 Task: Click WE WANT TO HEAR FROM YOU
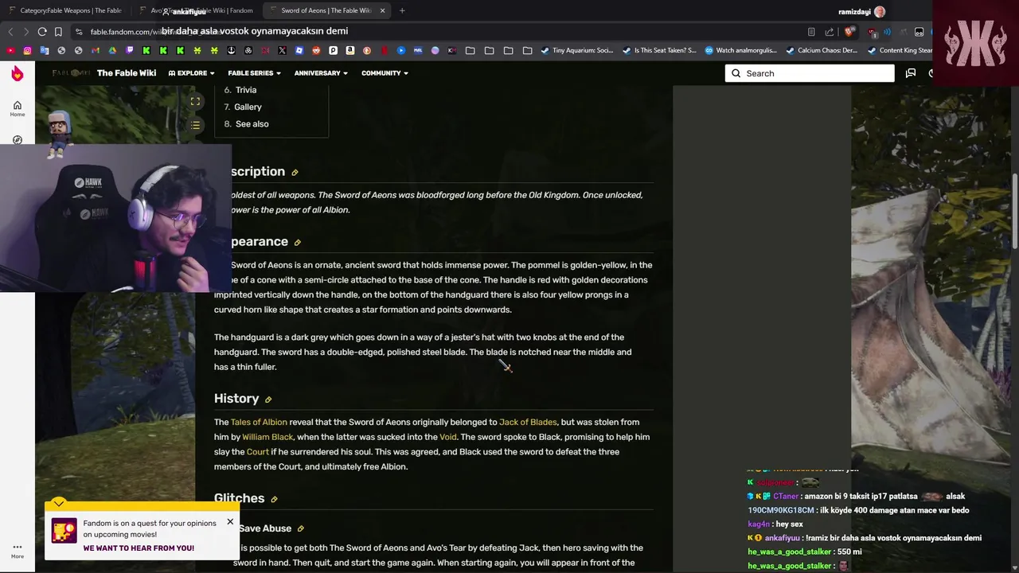click(139, 548)
